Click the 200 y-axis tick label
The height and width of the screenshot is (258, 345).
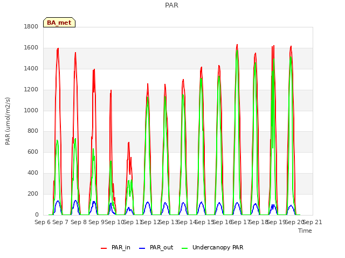click(33, 193)
